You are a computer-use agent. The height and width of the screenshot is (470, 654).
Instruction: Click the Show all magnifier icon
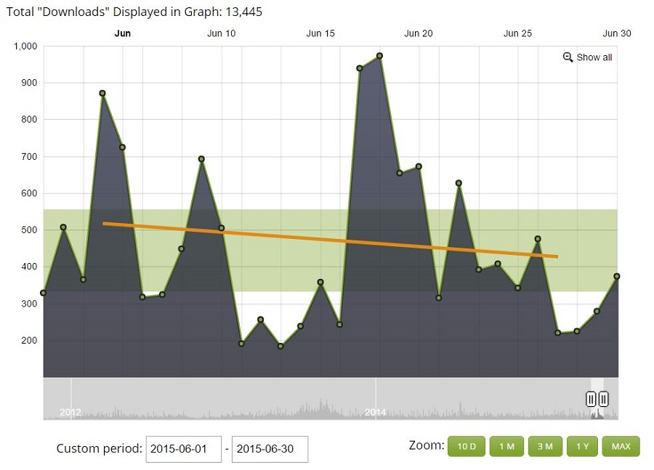568,57
